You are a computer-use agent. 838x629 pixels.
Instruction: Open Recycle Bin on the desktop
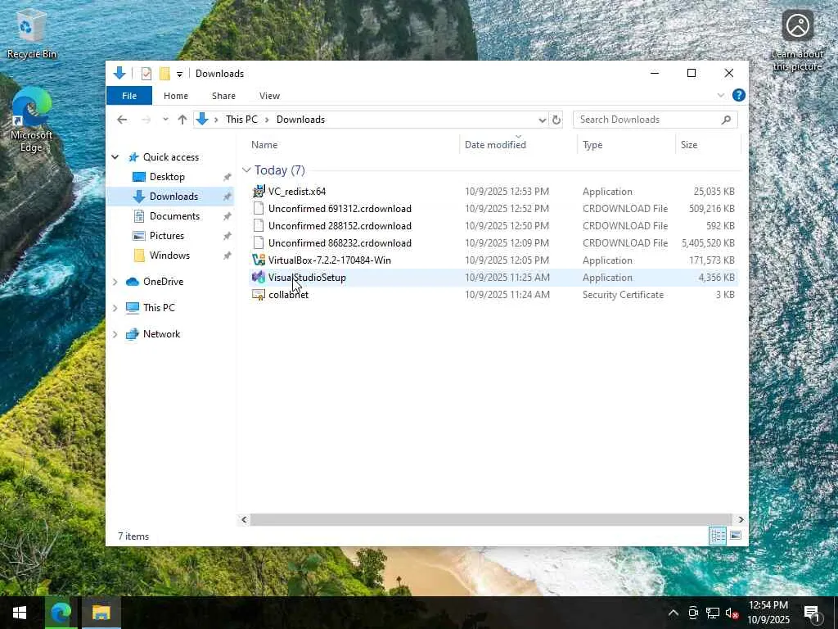[x=32, y=35]
